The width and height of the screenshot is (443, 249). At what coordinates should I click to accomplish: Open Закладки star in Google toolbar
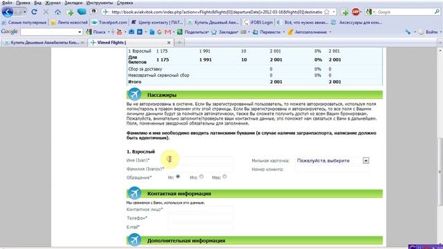224,33
